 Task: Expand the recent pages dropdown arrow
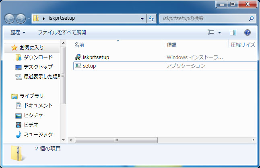pos(29,18)
